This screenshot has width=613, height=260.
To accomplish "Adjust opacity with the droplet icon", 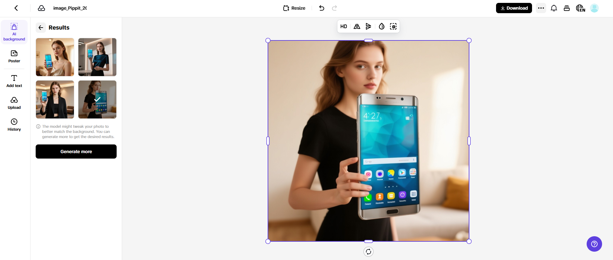I will (382, 26).
